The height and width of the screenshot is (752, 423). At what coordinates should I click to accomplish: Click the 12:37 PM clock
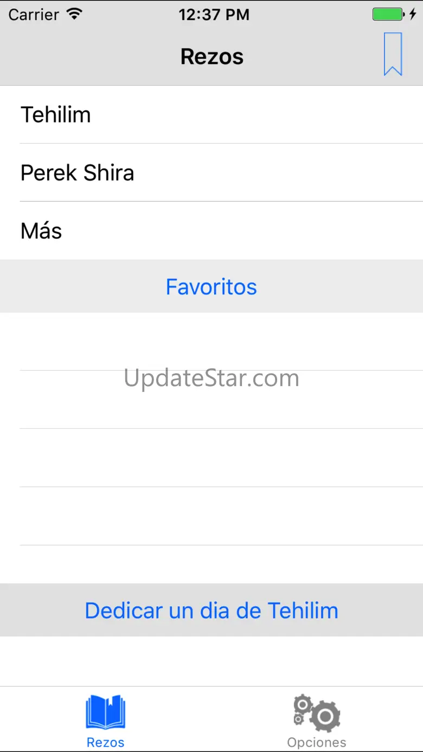coord(214,15)
